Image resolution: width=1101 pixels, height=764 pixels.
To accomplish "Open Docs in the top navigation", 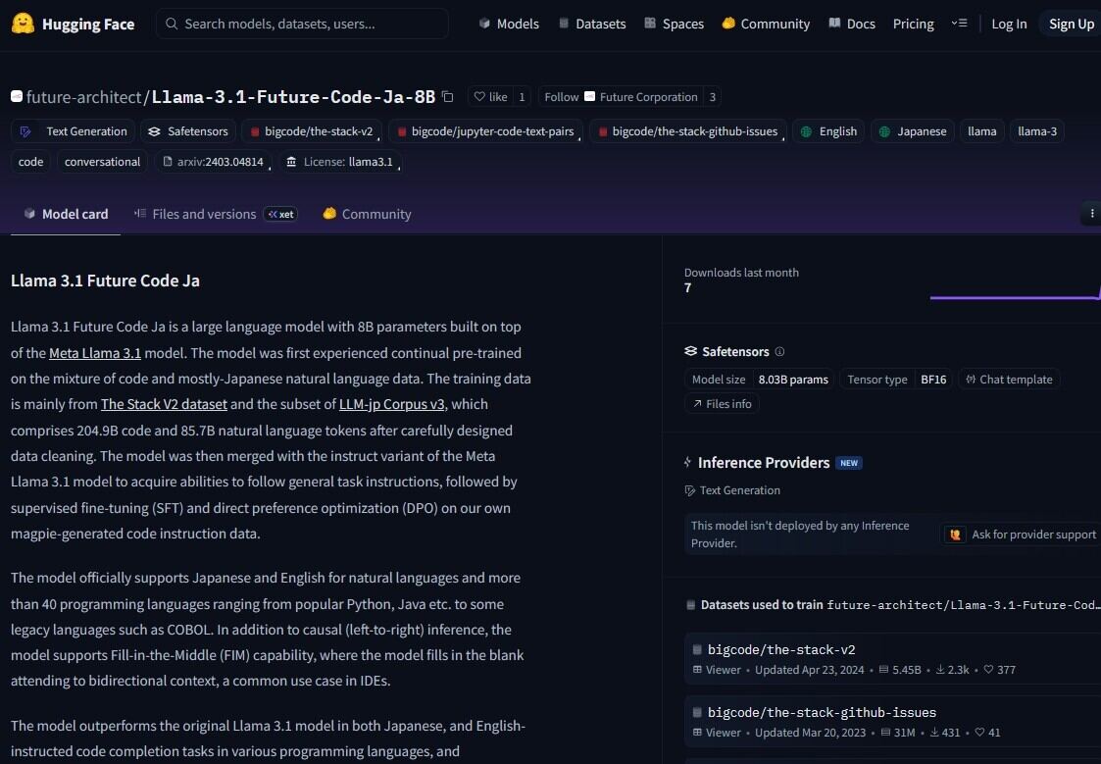I will [x=852, y=24].
